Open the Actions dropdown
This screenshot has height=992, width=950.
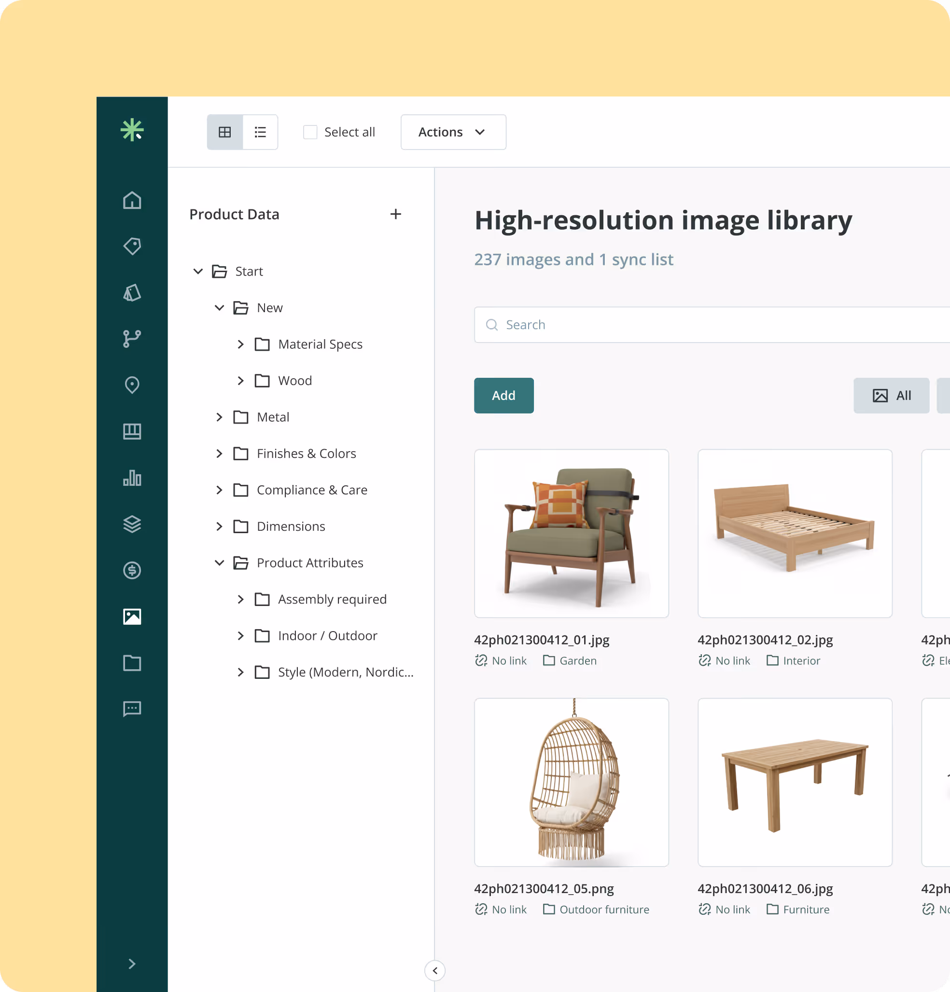[x=453, y=132]
